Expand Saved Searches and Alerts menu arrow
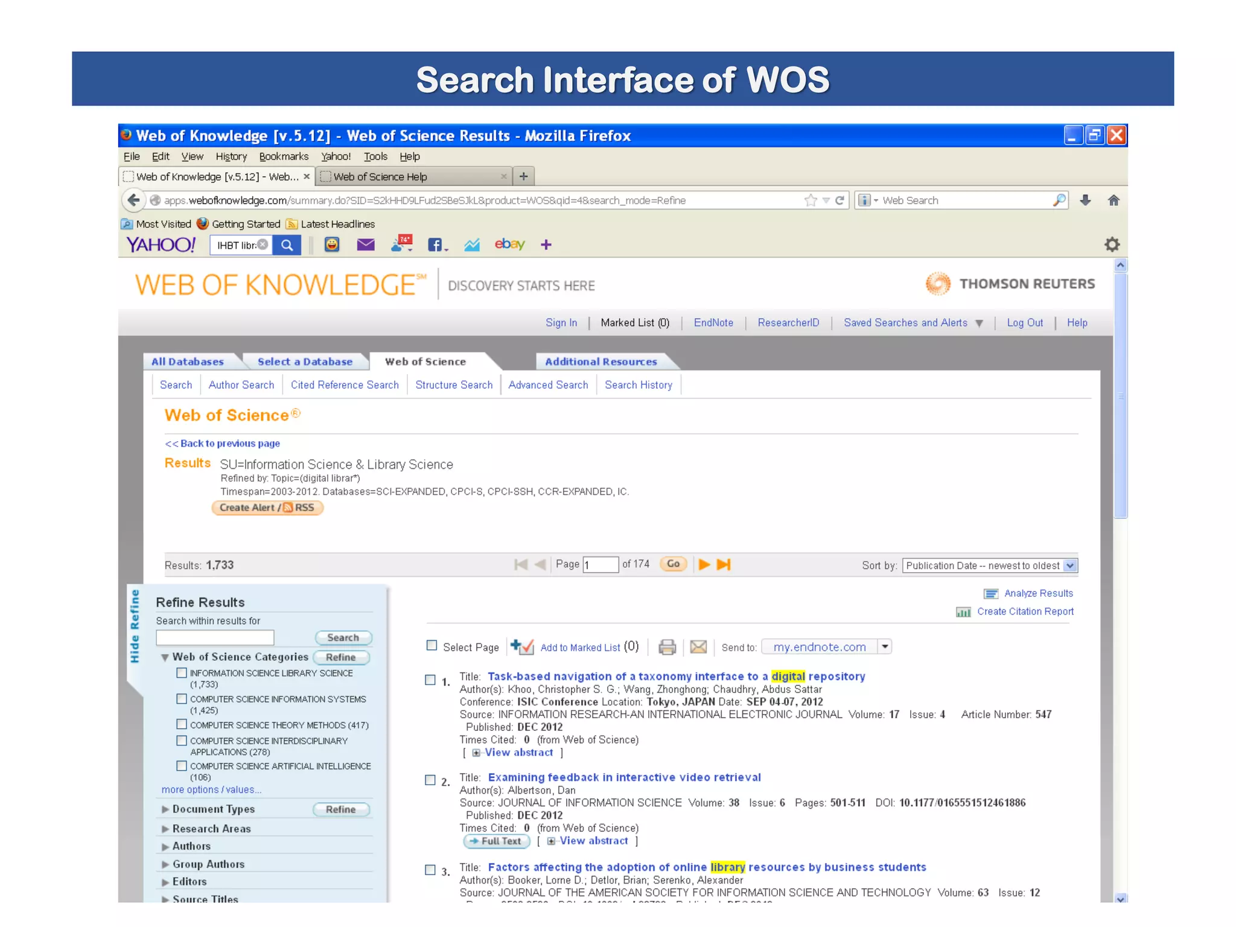The height and width of the screenshot is (927, 1236). click(979, 323)
